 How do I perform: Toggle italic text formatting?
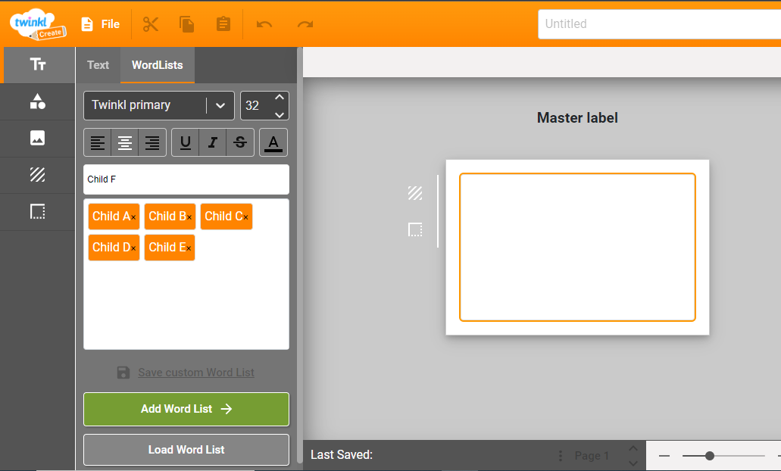point(213,142)
